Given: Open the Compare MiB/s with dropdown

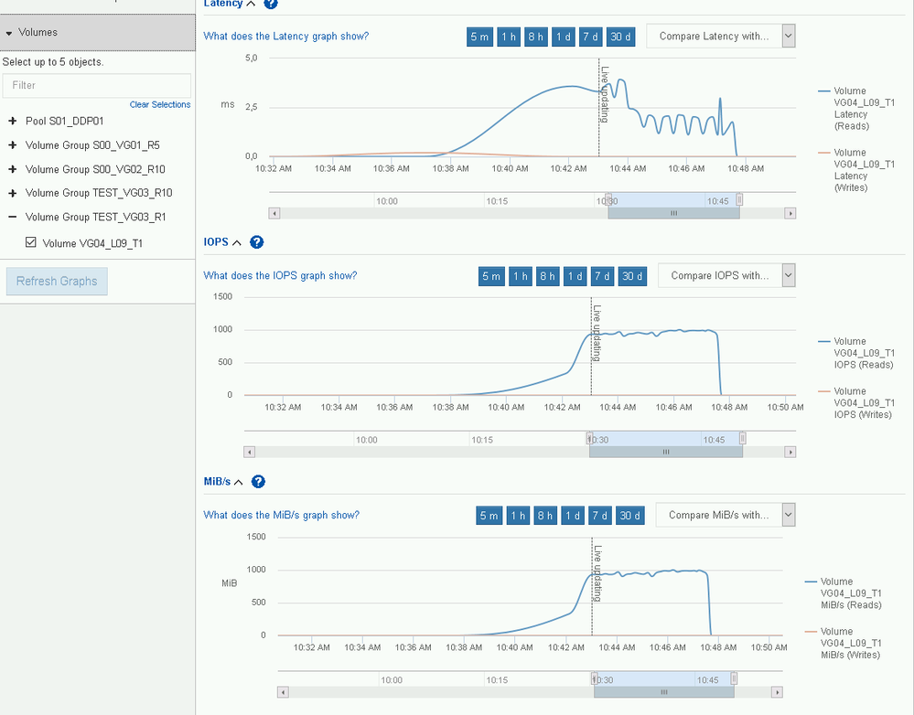Looking at the screenshot, I should 726,515.
